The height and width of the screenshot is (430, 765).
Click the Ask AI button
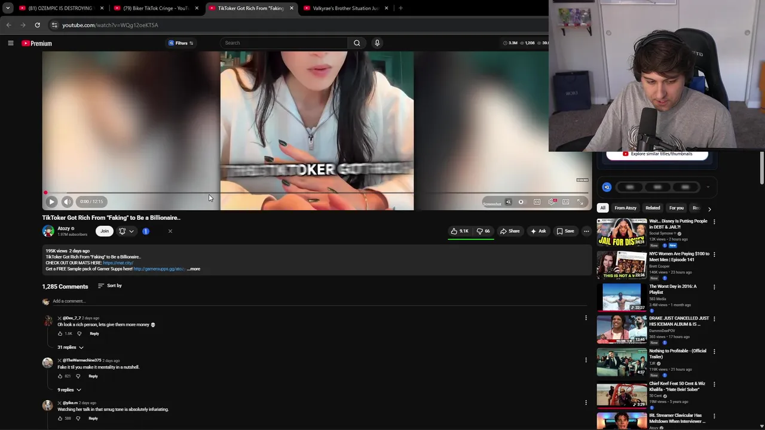point(538,231)
